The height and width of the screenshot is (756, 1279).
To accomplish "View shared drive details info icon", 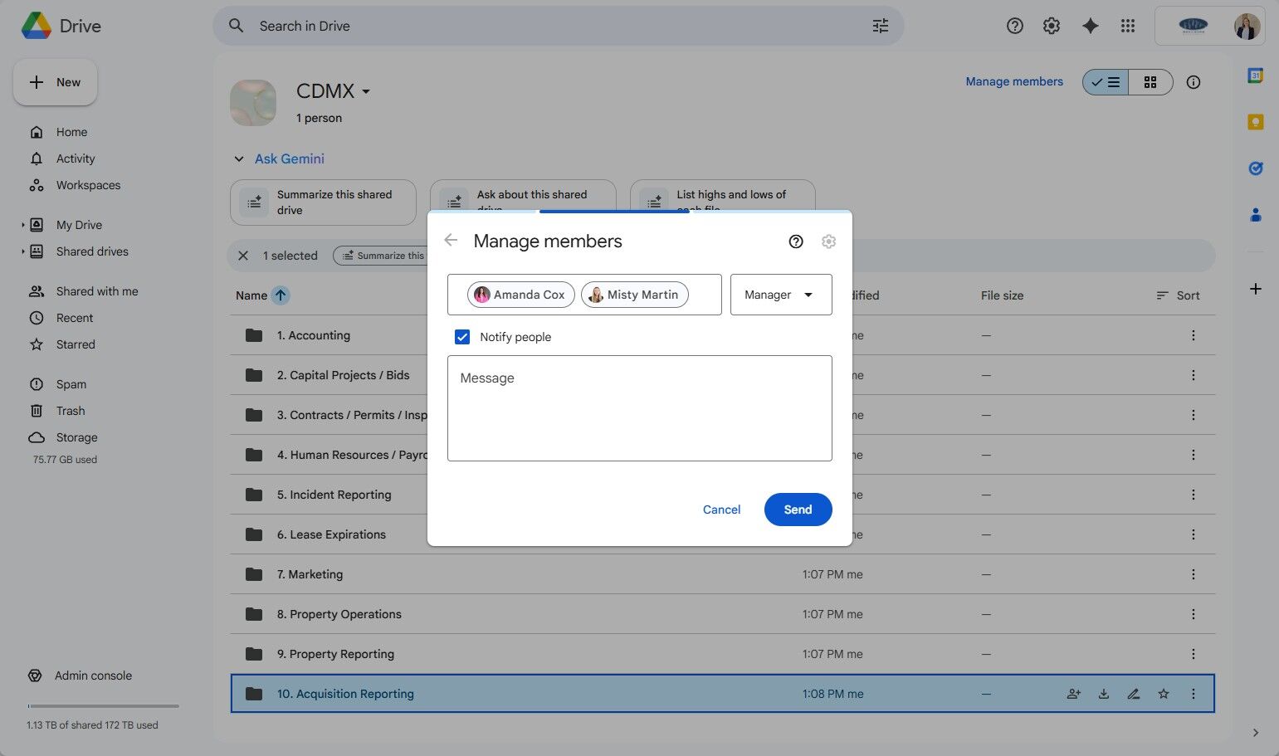I will (x=1193, y=82).
